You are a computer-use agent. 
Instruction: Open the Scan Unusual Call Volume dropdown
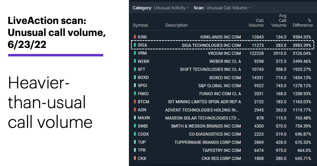(x=228, y=8)
